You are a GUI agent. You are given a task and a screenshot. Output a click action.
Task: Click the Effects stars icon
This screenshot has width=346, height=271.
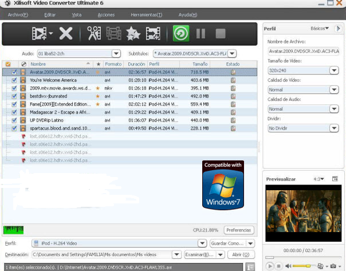point(133,34)
